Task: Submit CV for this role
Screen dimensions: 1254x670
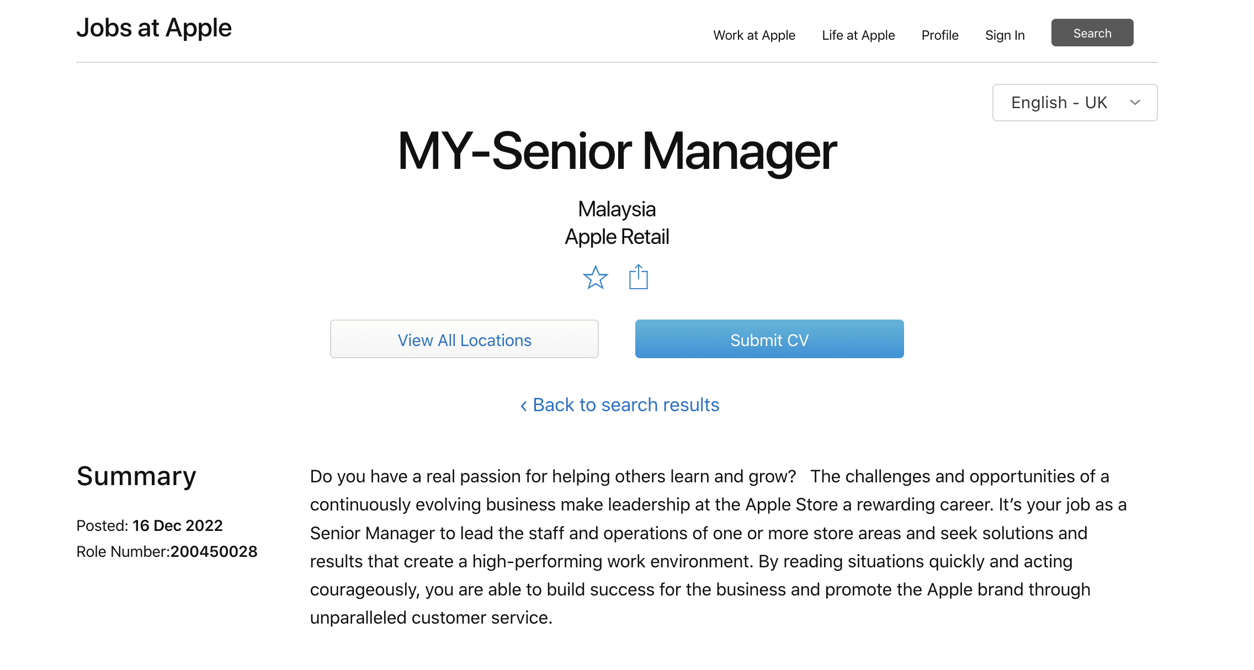Action: click(x=769, y=339)
